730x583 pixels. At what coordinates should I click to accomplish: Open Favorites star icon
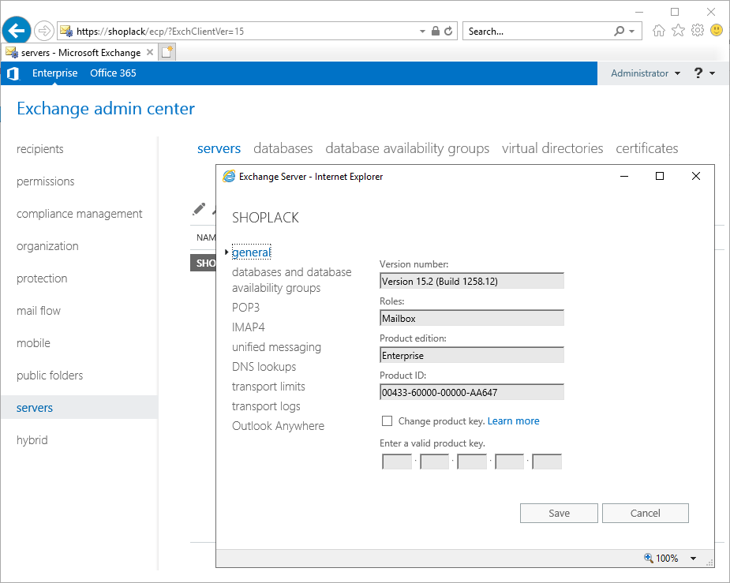[x=678, y=31]
